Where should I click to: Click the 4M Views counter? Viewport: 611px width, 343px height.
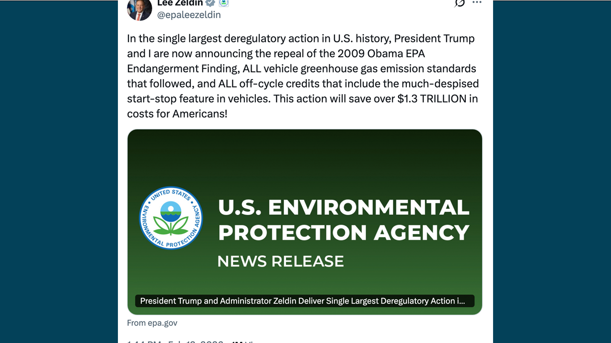point(244,341)
